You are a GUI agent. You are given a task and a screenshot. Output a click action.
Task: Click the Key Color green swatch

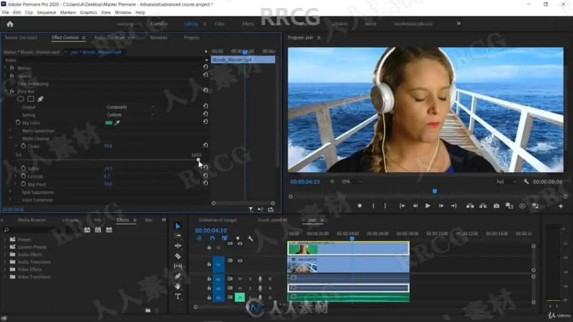click(109, 123)
